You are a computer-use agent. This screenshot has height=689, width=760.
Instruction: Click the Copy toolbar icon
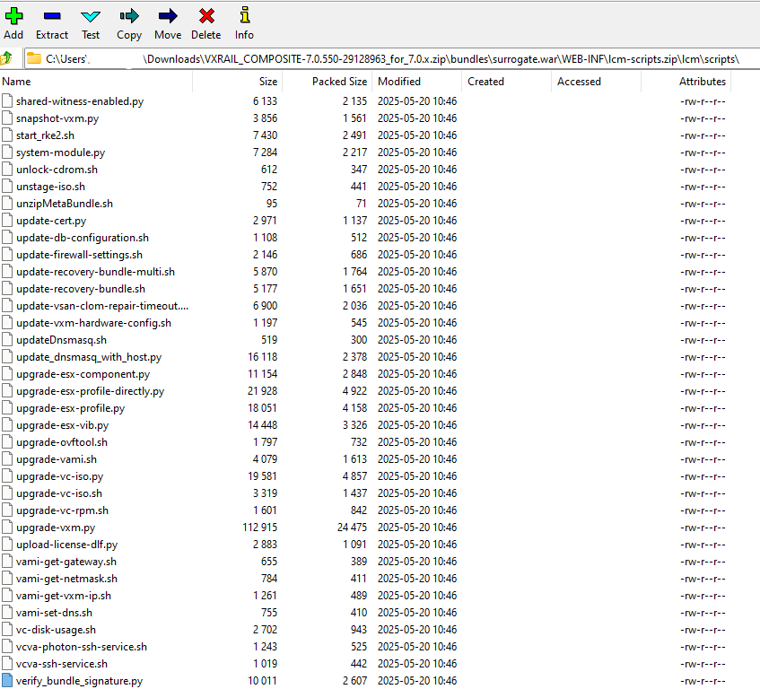(x=129, y=16)
